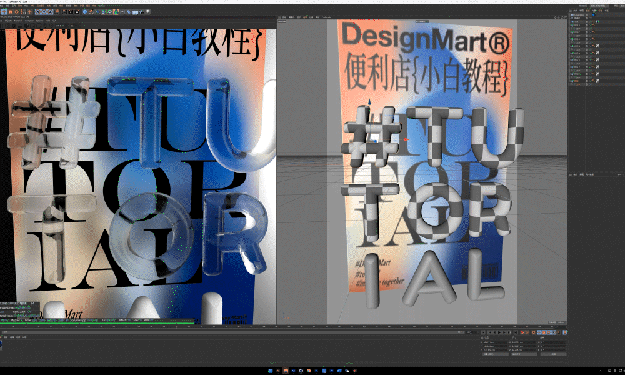Screen dimensions: 625x375
Task: Toggle Point Level Animation recording
Action: (557, 332)
